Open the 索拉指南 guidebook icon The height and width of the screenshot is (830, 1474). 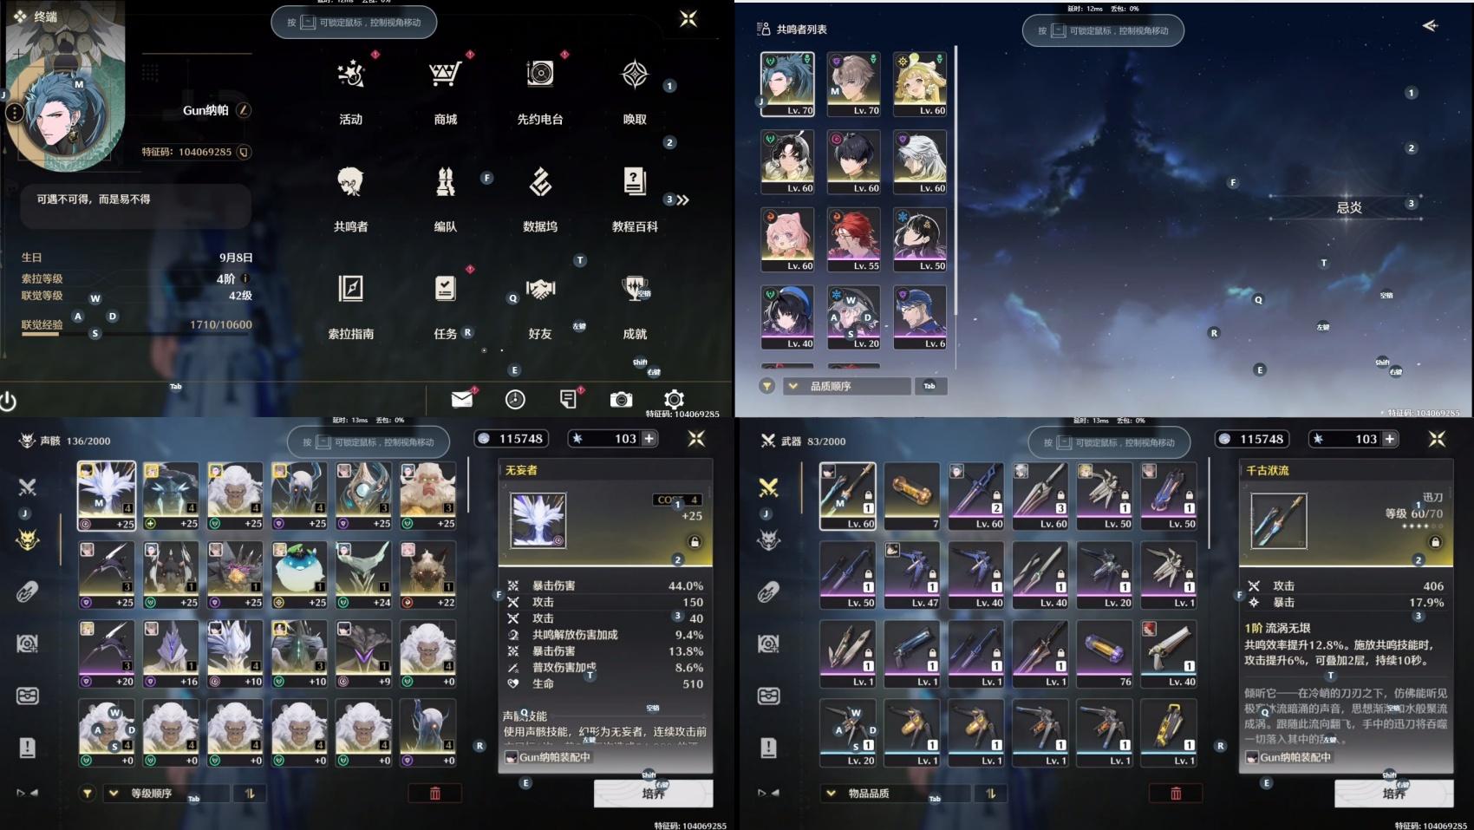pos(351,289)
